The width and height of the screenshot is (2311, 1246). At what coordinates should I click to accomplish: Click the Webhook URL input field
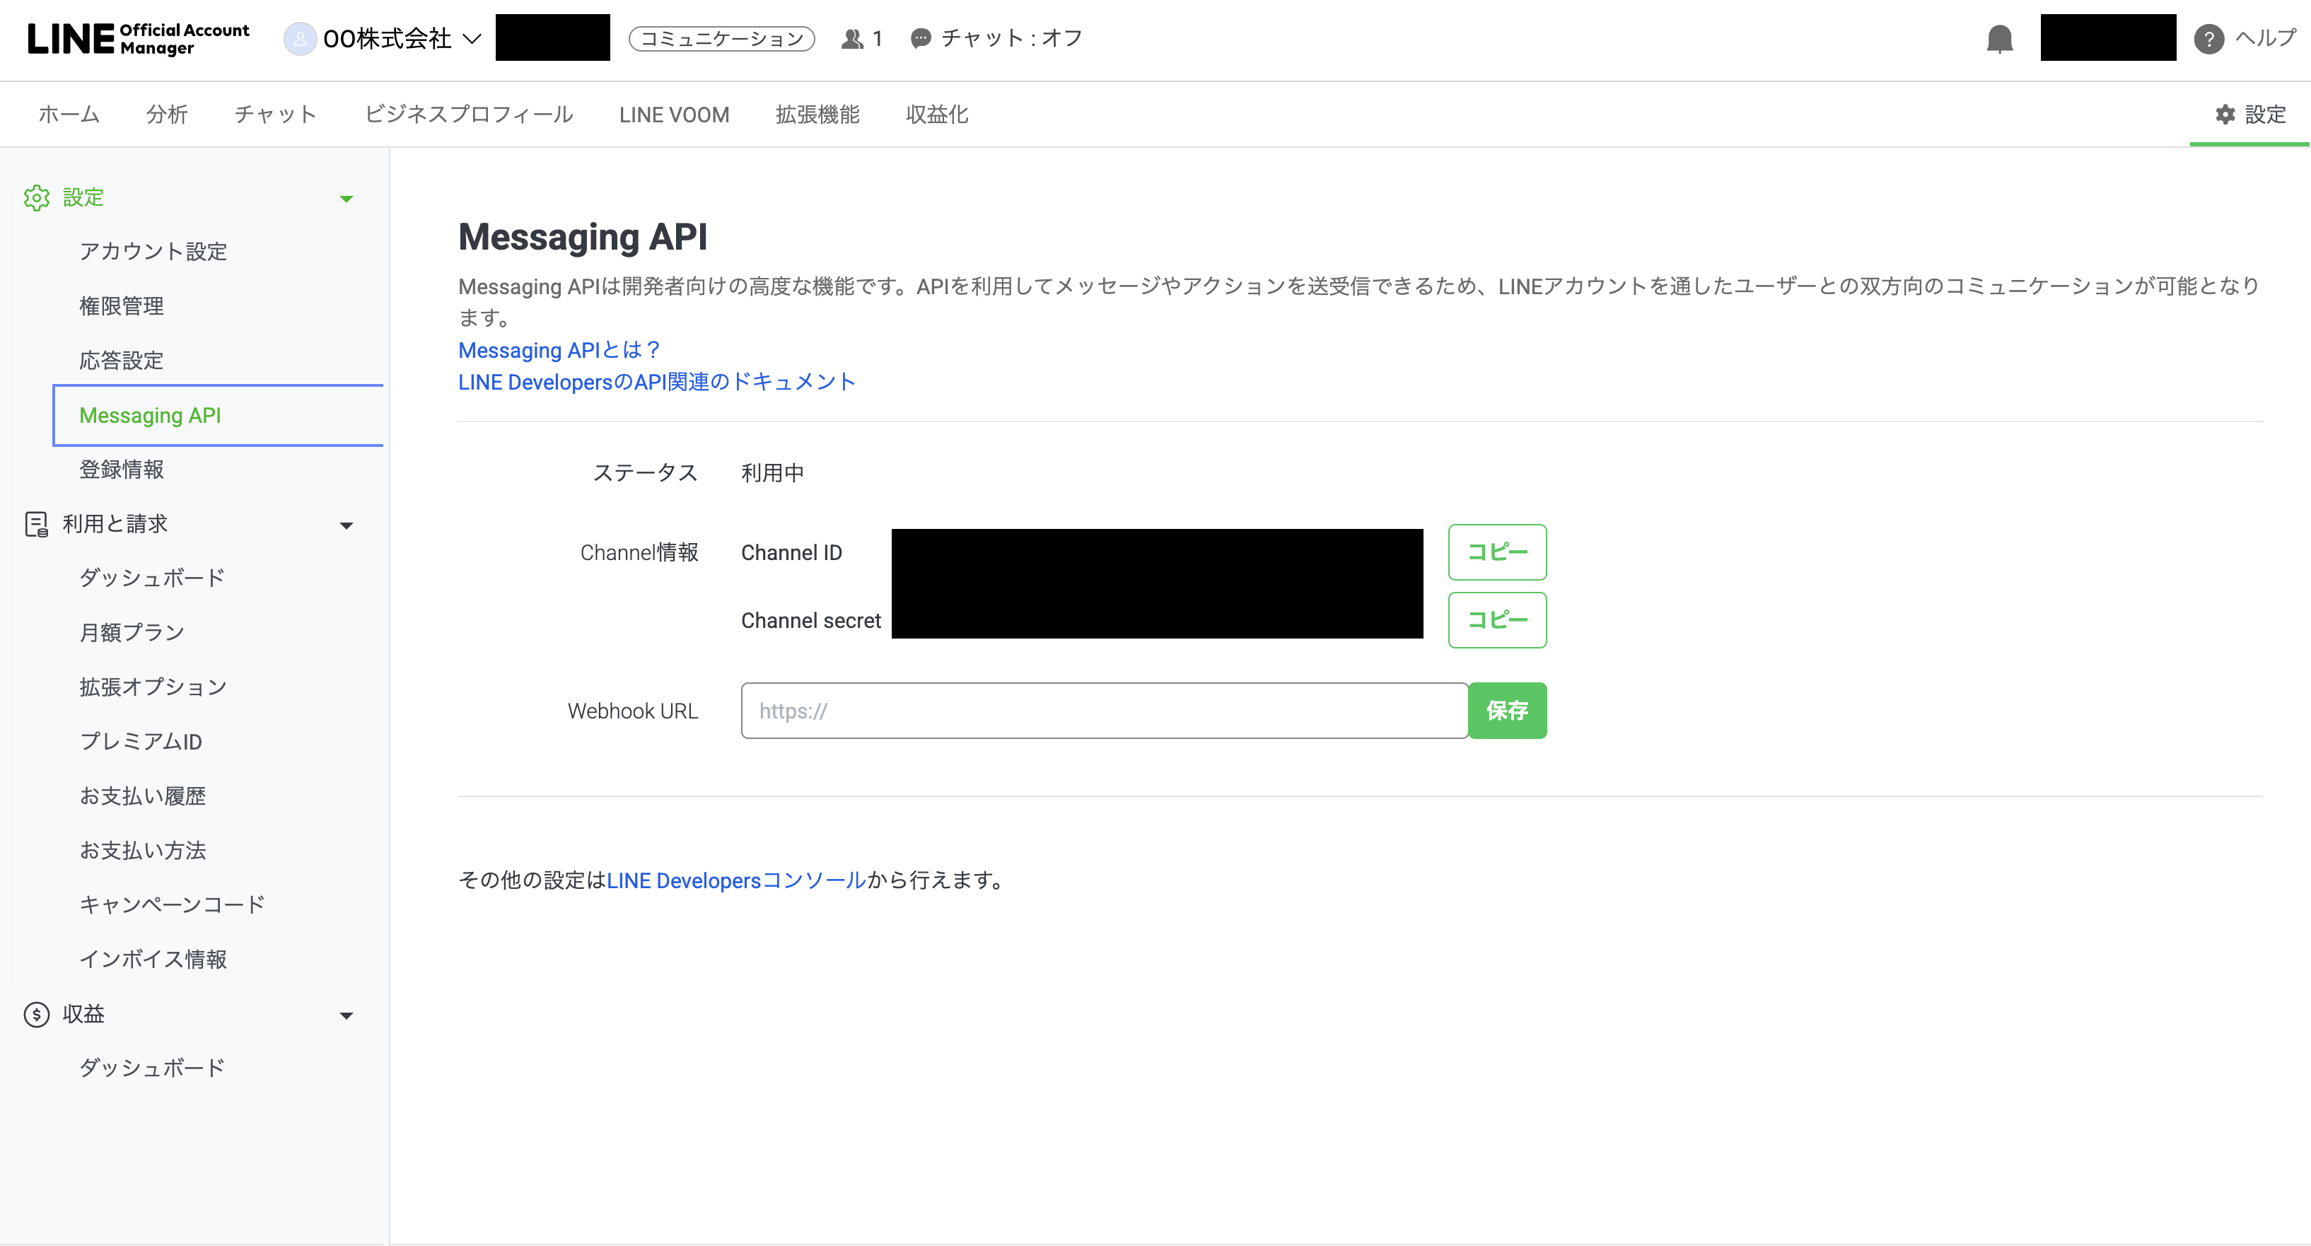click(x=1105, y=711)
